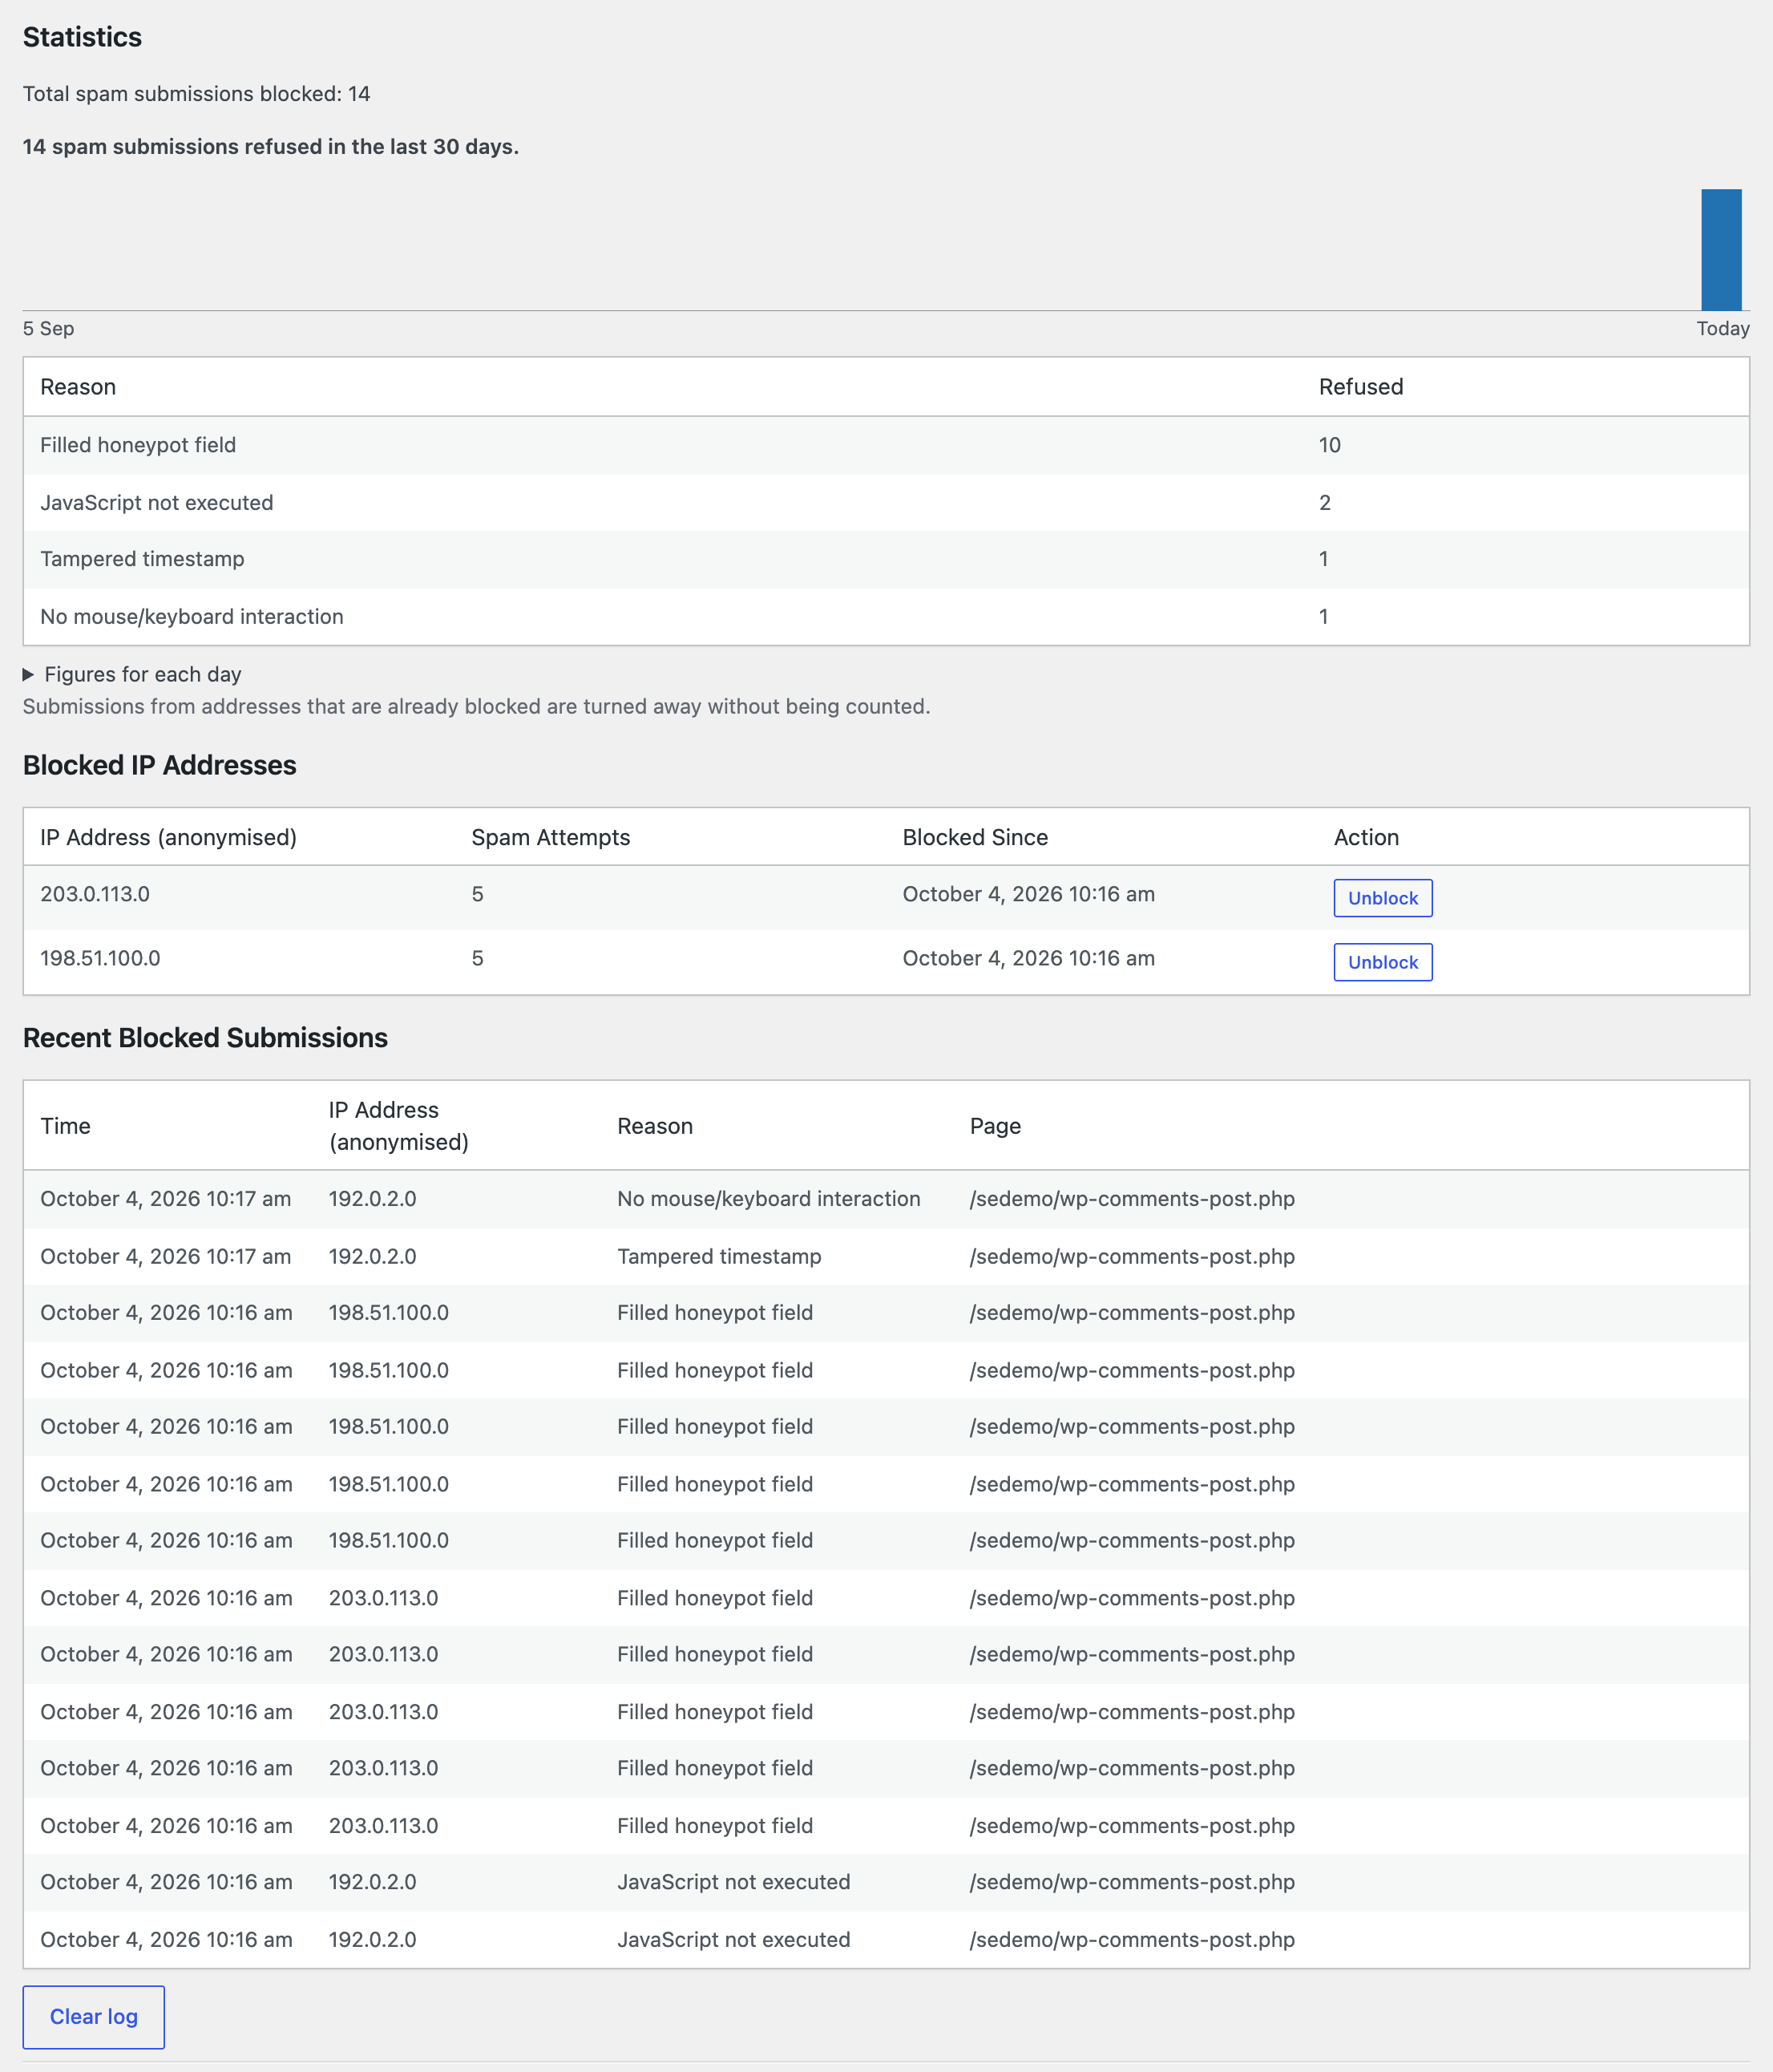This screenshot has height=2072, width=1773.
Task: Select 'No mouse/keyboard interaction' in the Reason table
Action: tap(192, 617)
